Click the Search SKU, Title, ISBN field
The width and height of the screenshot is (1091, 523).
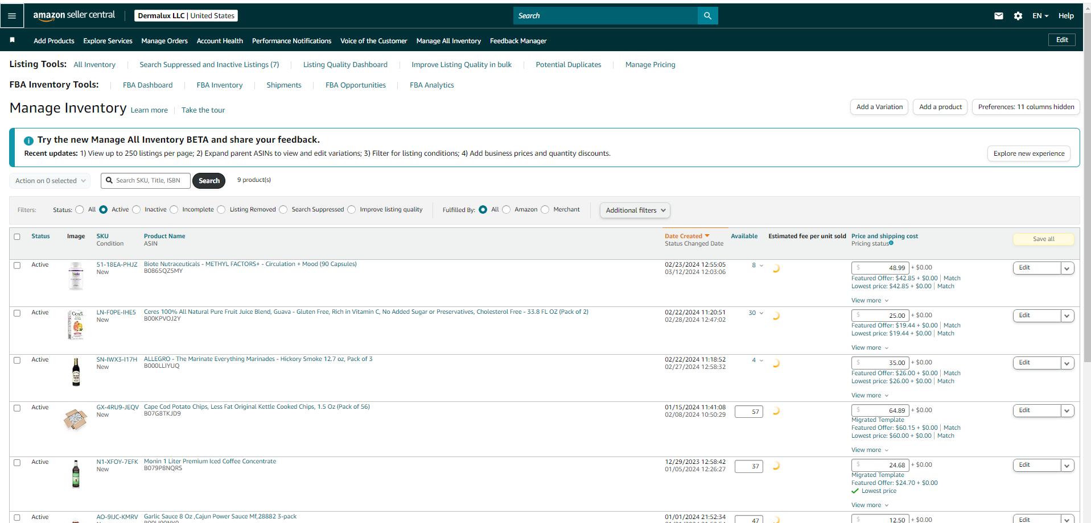pyautogui.click(x=146, y=181)
